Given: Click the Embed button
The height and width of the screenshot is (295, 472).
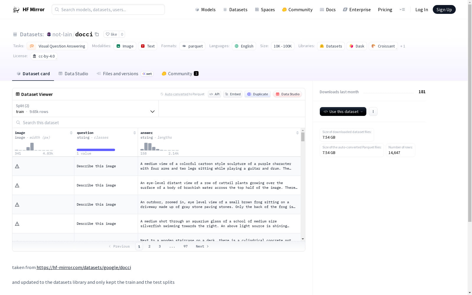Looking at the screenshot, I should (233, 94).
